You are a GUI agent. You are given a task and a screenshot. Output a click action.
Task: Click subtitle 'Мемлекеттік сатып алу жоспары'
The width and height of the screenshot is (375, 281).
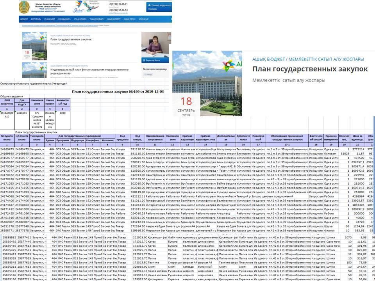click(x=289, y=80)
